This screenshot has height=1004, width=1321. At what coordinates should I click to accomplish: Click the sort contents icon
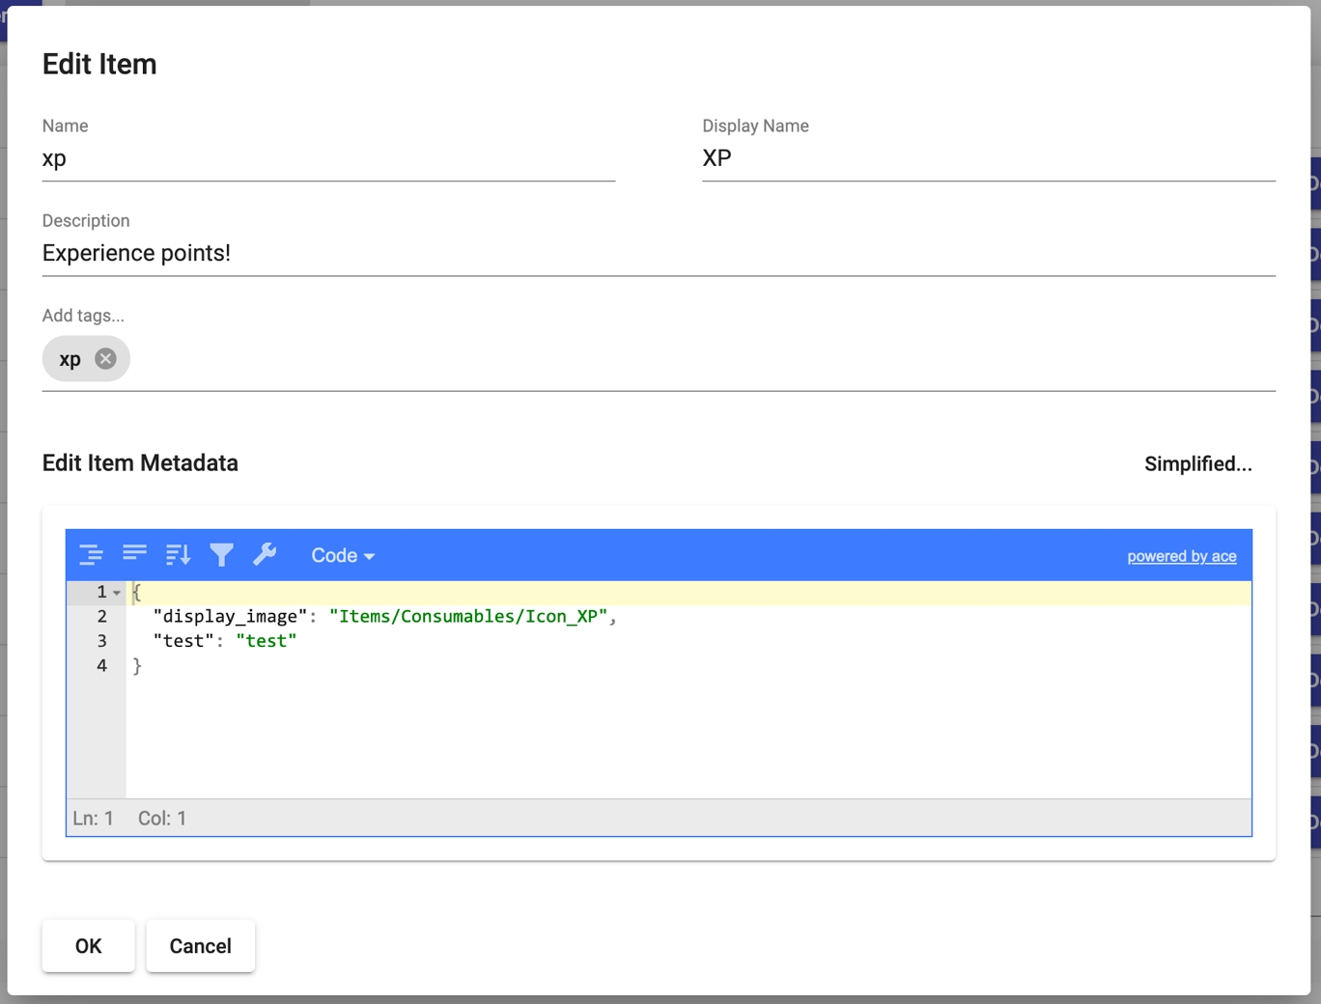(178, 555)
